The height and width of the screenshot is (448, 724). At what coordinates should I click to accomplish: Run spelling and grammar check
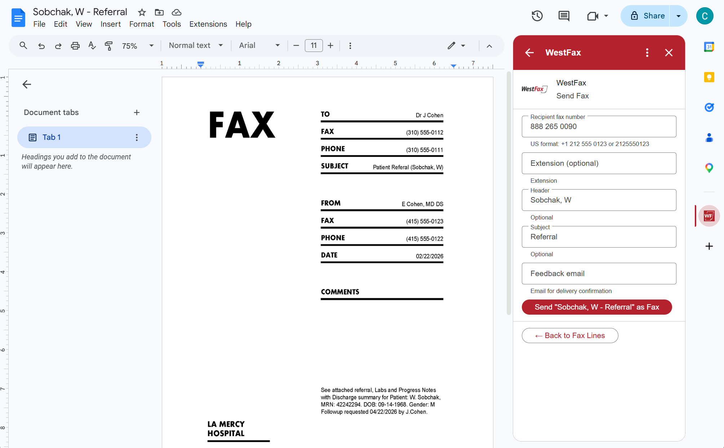[92, 45]
